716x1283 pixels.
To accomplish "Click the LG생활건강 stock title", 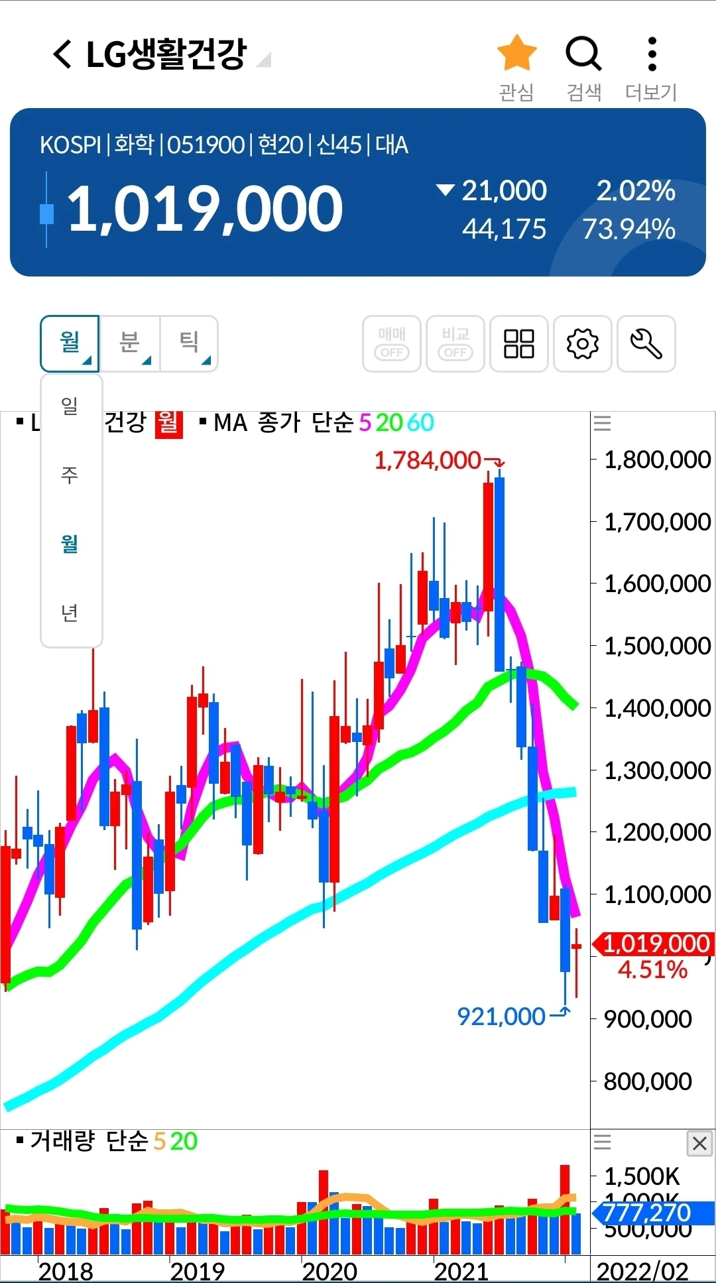I will tap(166, 54).
